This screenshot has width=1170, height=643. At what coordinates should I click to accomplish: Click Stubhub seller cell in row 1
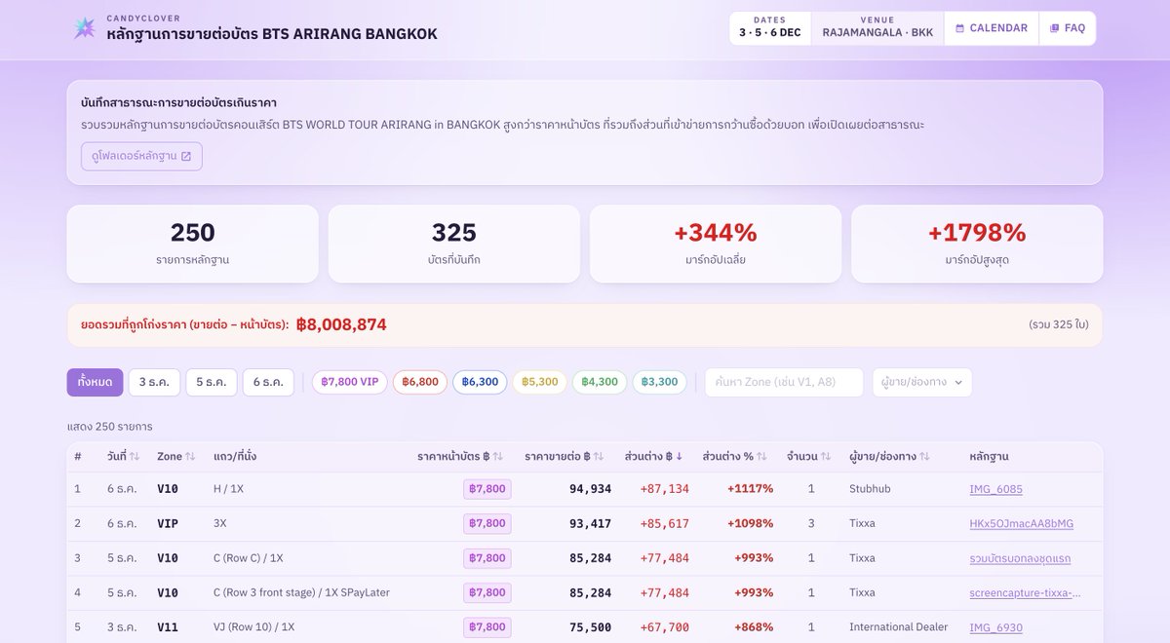click(x=870, y=489)
